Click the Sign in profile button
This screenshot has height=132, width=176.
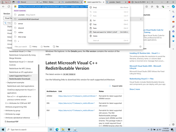pos(6,2)
